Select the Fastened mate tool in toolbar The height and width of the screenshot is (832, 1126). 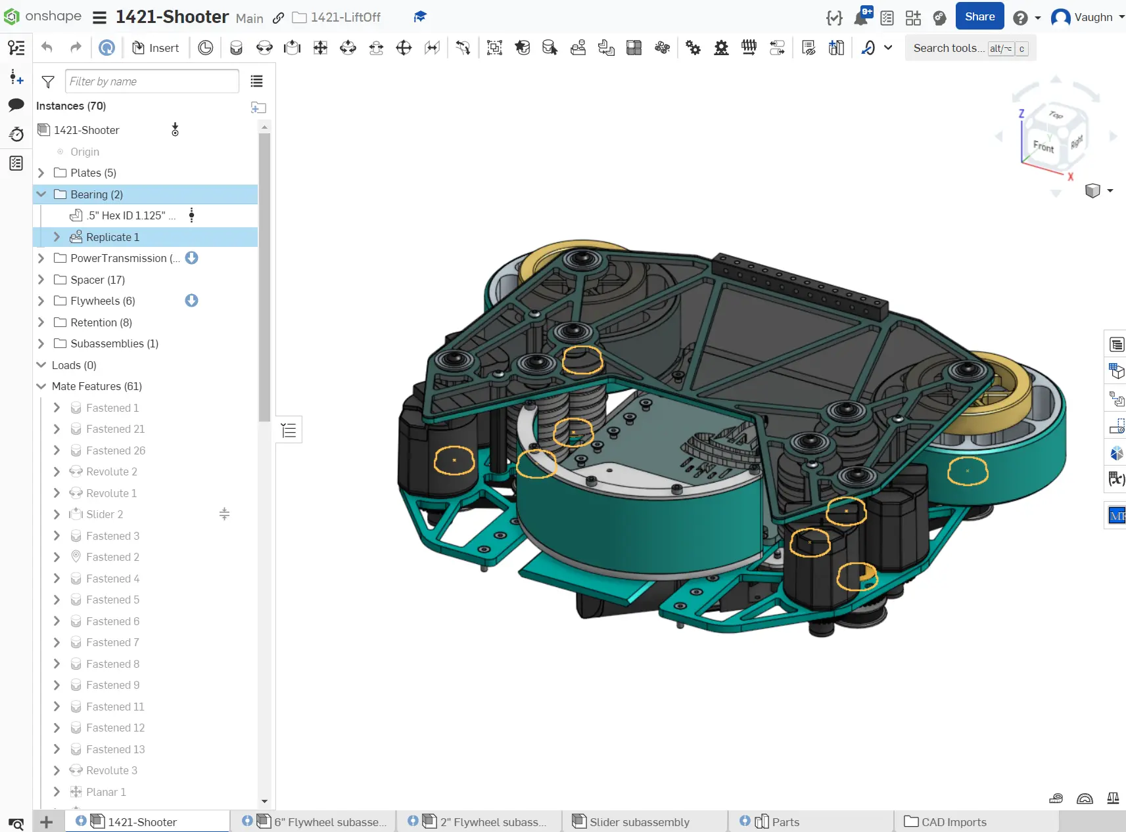click(236, 48)
